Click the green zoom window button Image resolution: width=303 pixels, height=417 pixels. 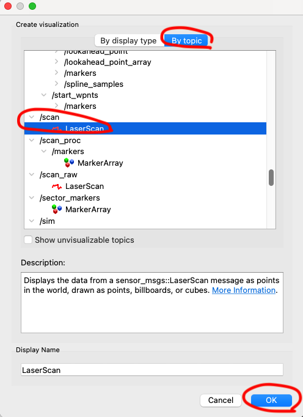(32, 6)
